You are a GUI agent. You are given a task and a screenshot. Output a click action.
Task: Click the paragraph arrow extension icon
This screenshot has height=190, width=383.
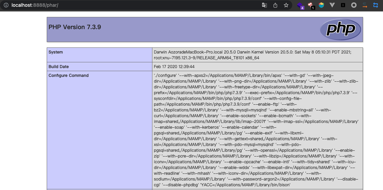point(365,5)
